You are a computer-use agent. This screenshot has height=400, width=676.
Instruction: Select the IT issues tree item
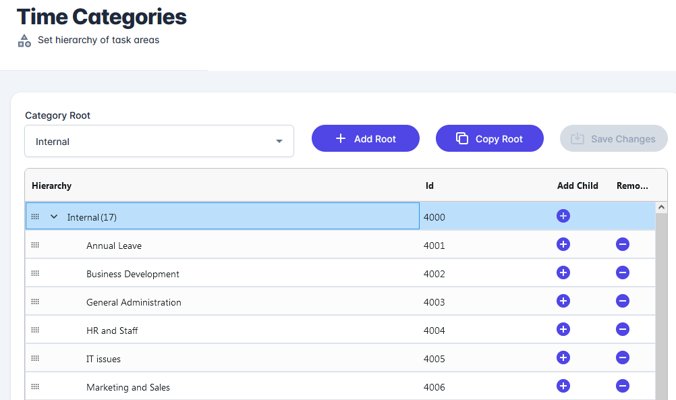pos(103,359)
